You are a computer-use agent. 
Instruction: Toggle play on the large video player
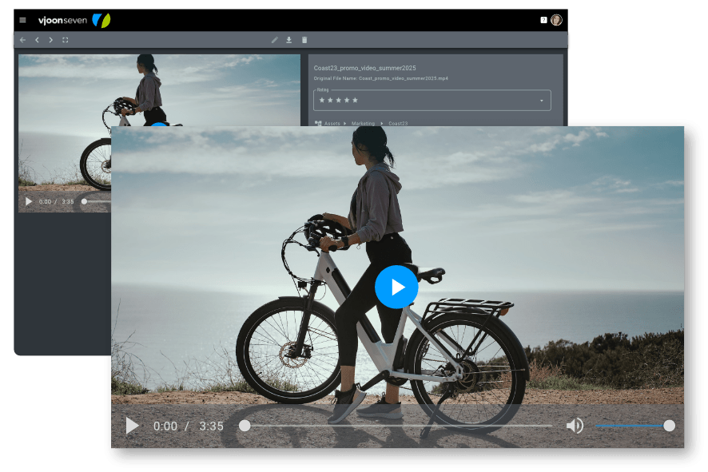[396, 287]
